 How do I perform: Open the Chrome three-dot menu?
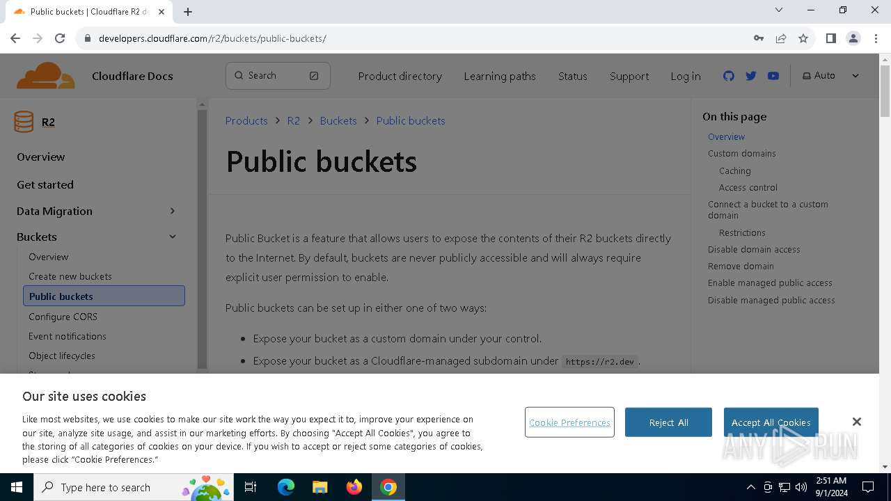(x=876, y=38)
